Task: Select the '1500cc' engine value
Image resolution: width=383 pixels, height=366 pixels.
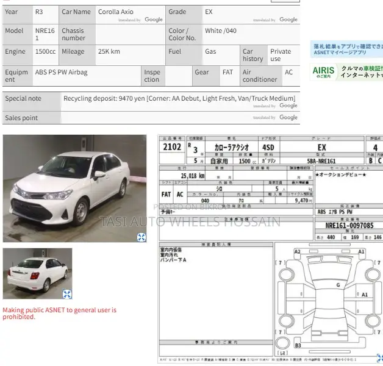Action: [x=45, y=51]
